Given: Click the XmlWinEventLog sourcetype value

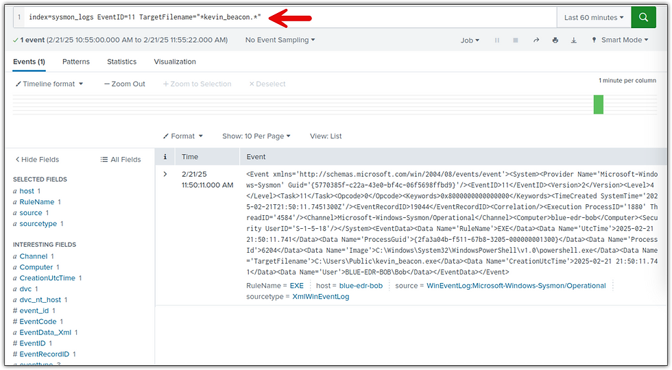Looking at the screenshot, I should coord(321,297).
